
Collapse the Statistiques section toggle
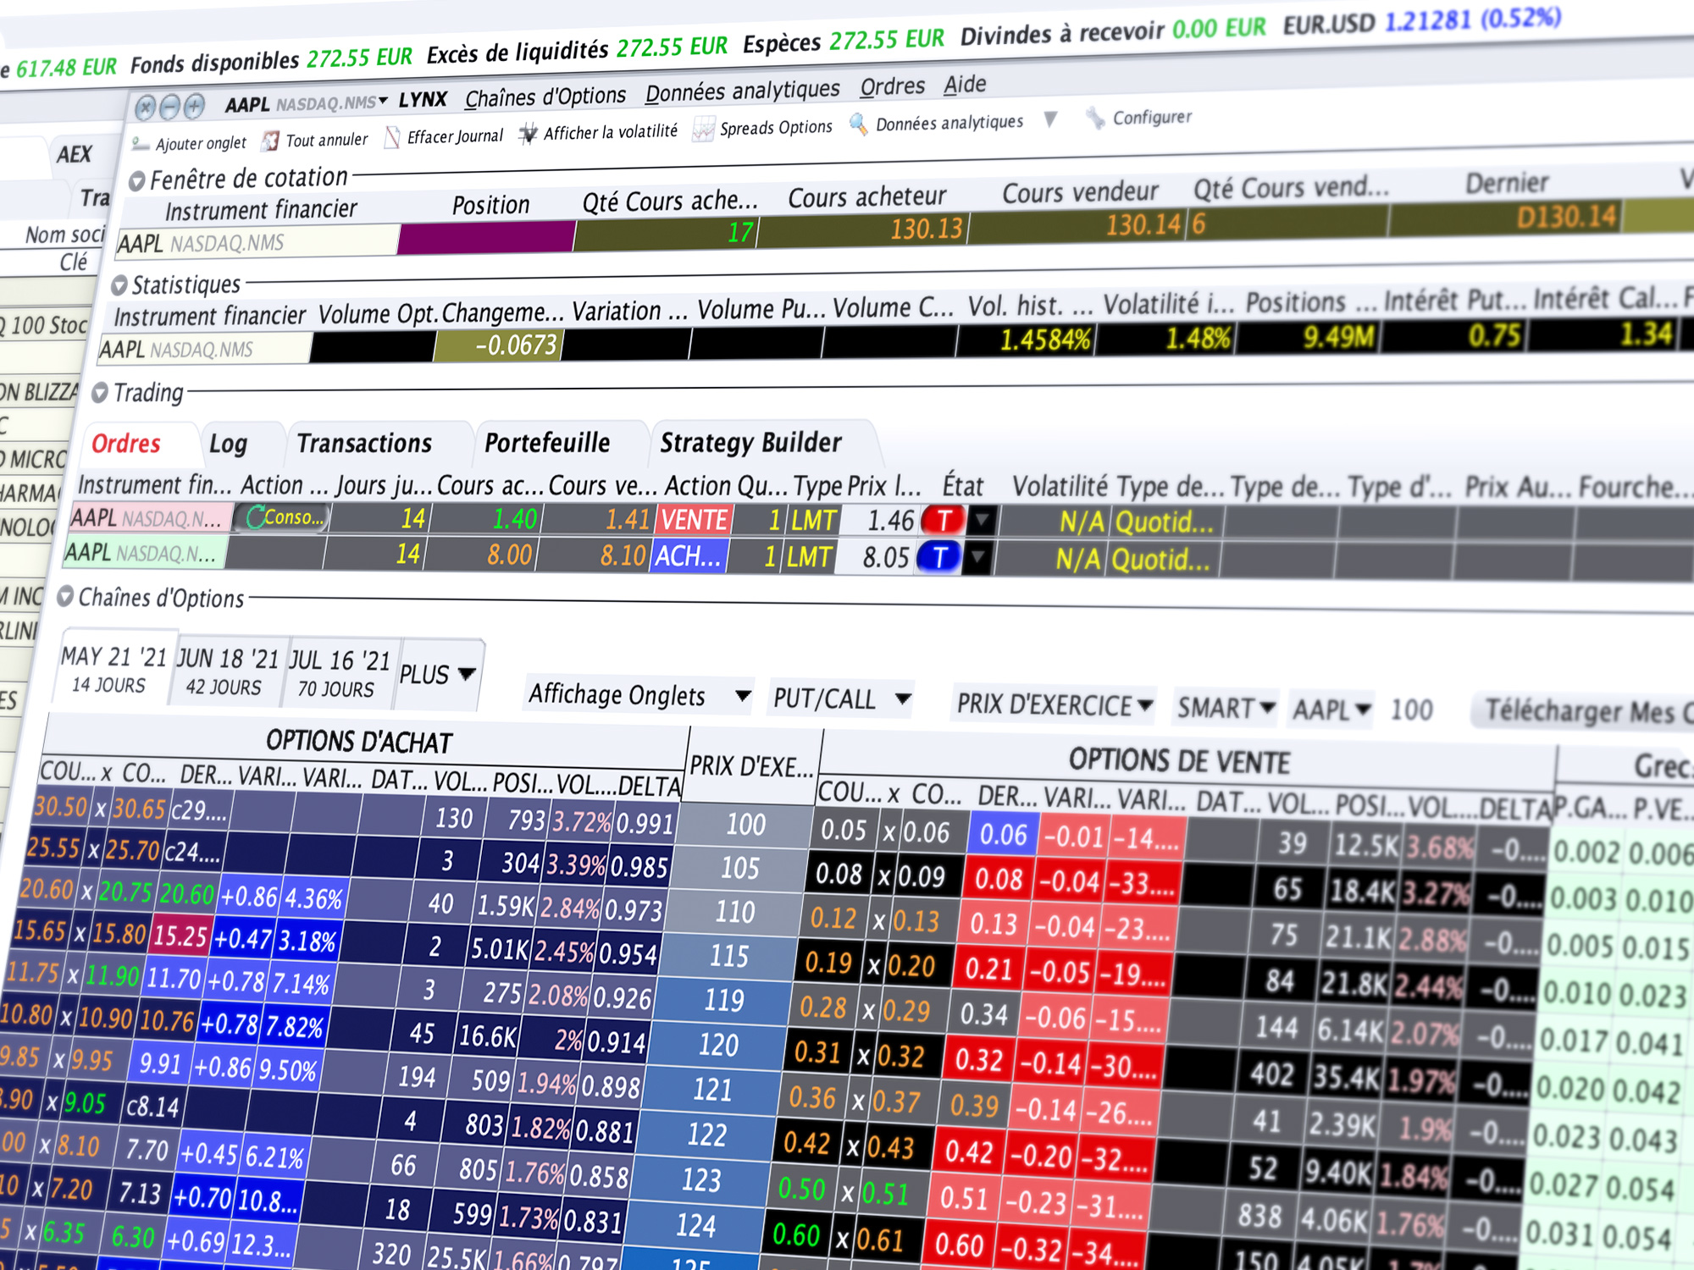[119, 285]
